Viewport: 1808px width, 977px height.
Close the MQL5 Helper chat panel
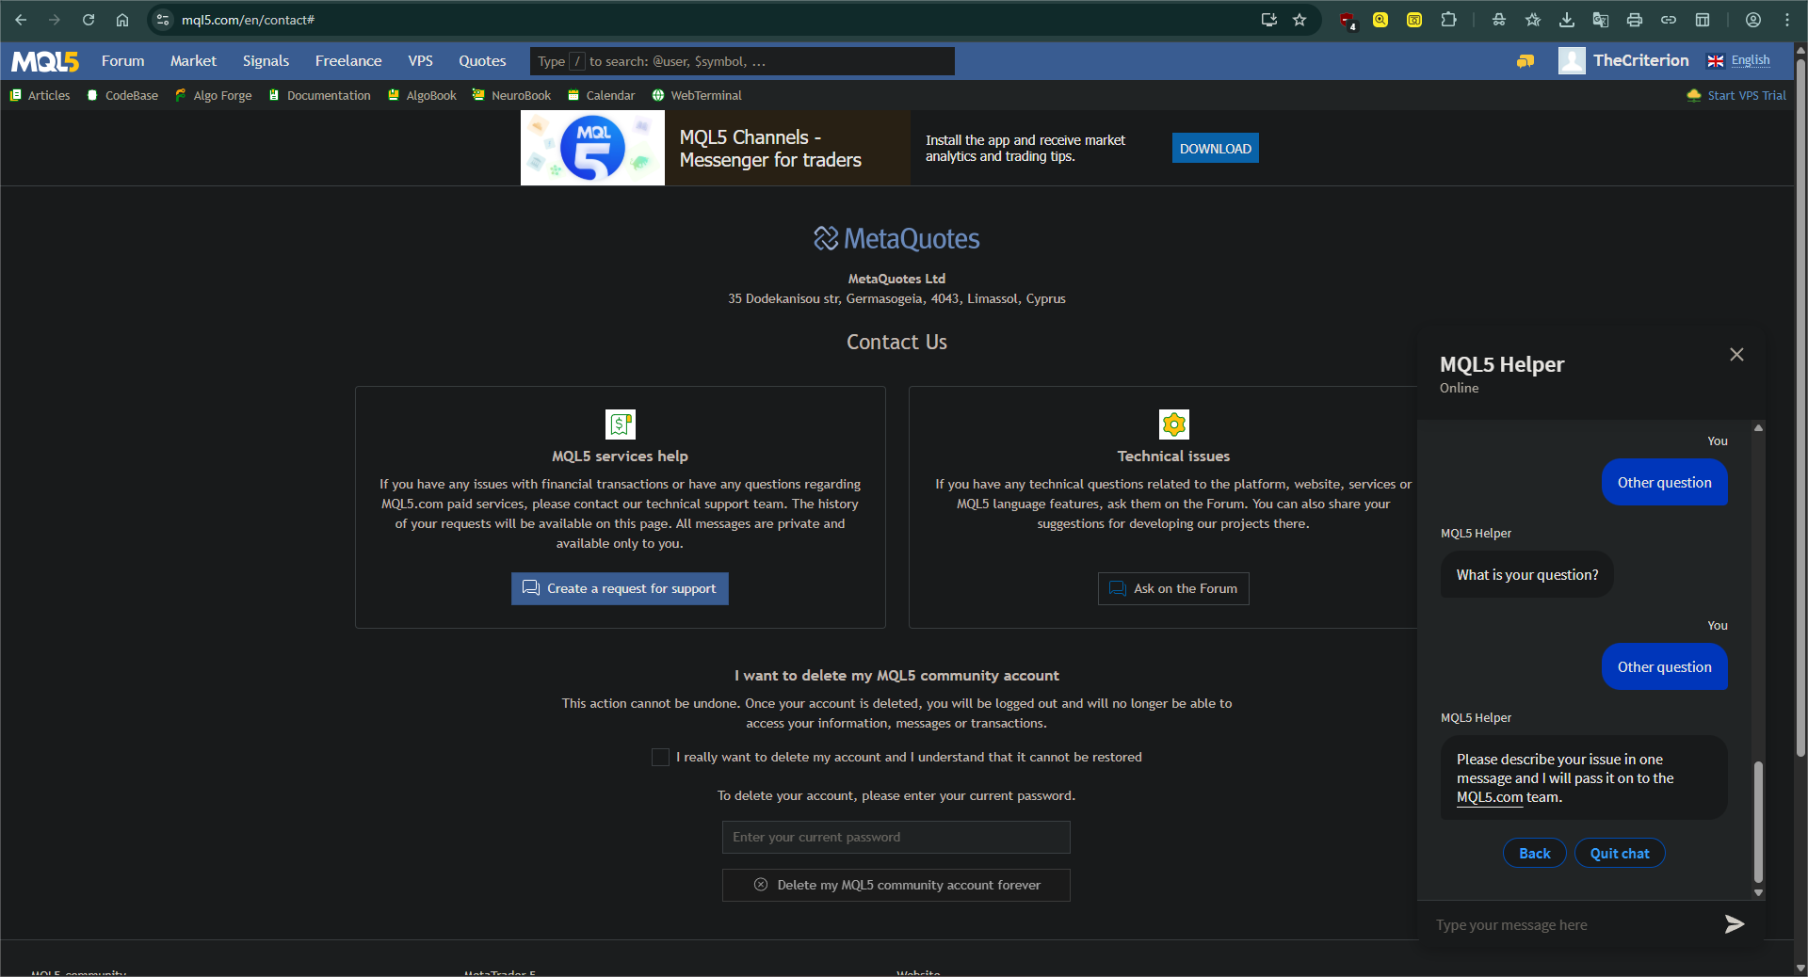(1736, 355)
